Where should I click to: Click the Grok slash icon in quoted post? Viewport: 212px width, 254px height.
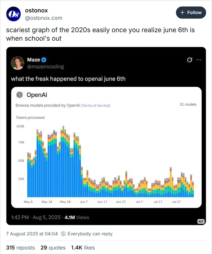189,60
